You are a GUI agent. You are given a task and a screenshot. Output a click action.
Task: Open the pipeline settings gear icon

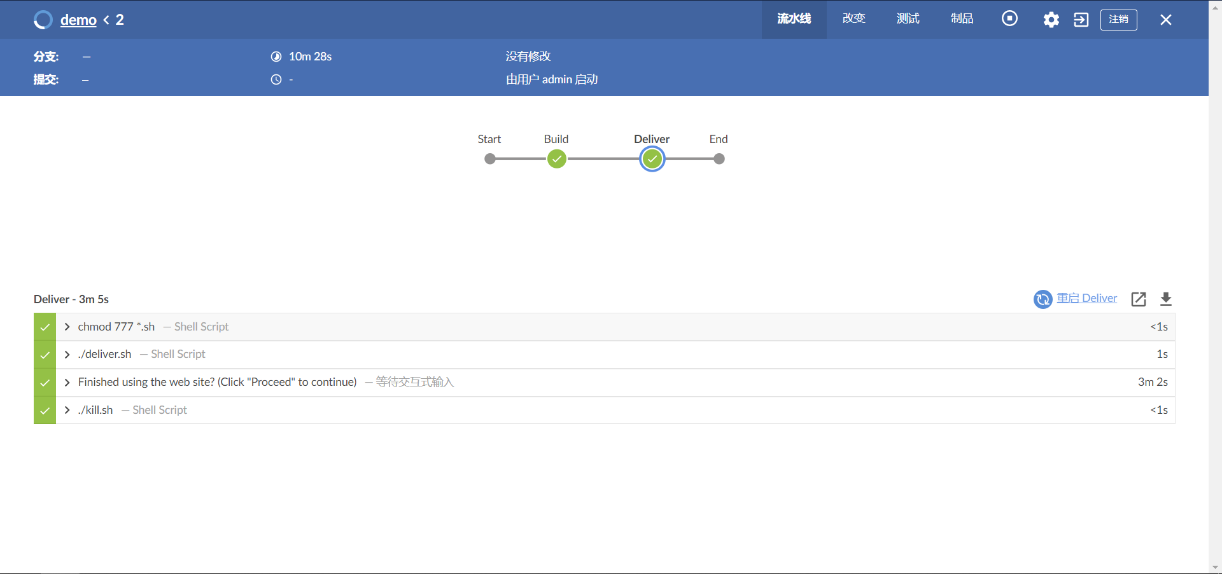(1050, 20)
